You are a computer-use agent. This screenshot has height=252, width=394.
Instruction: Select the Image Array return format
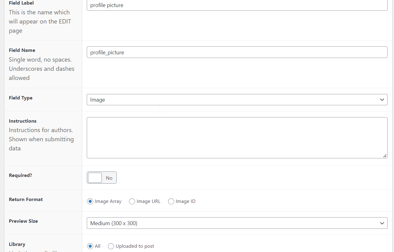pyautogui.click(x=90, y=201)
